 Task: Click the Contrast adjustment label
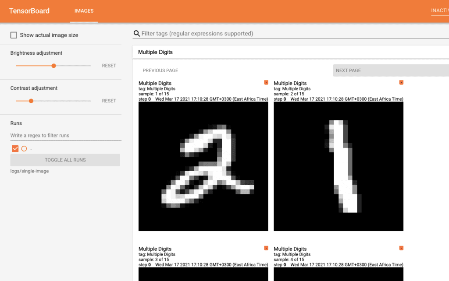(34, 88)
